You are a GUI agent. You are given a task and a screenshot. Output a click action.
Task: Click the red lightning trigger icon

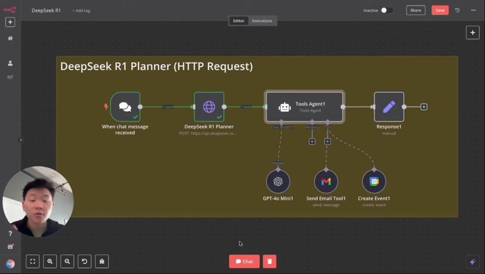tap(106, 107)
